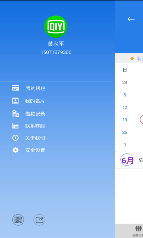Click the security settings gear icon
The height and width of the screenshot is (238, 143).
tap(15, 150)
